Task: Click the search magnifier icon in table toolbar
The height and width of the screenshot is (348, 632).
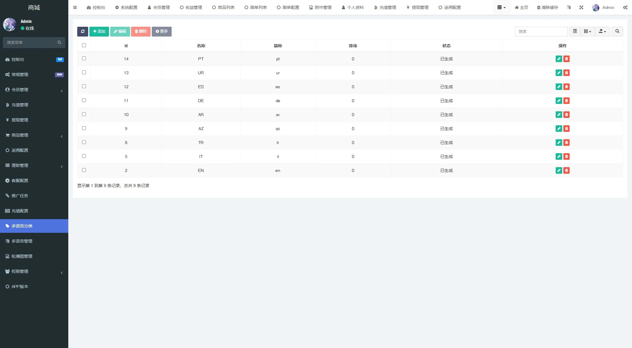Action: [617, 31]
